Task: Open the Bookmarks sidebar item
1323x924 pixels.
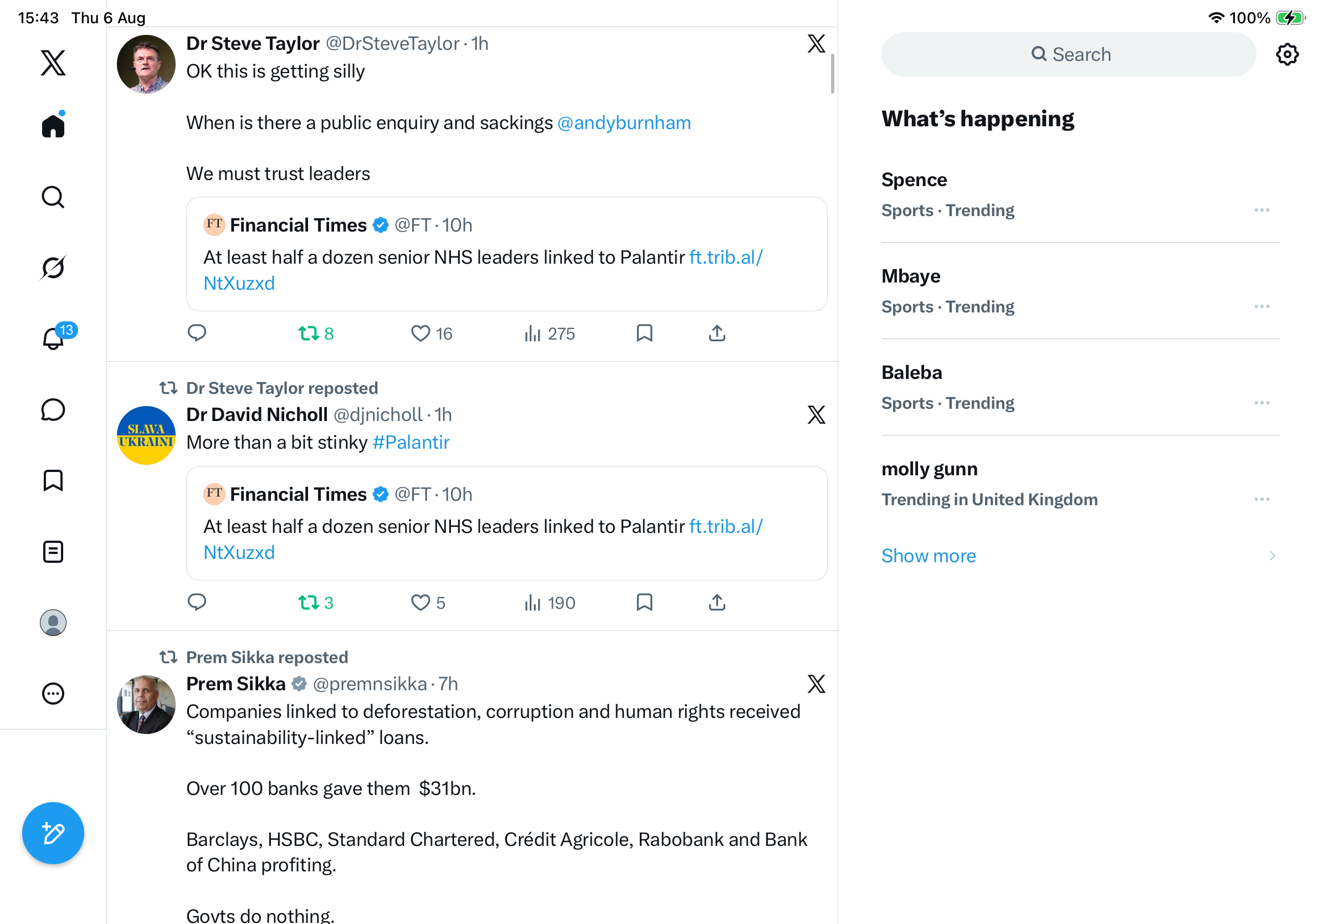Action: [x=53, y=480]
